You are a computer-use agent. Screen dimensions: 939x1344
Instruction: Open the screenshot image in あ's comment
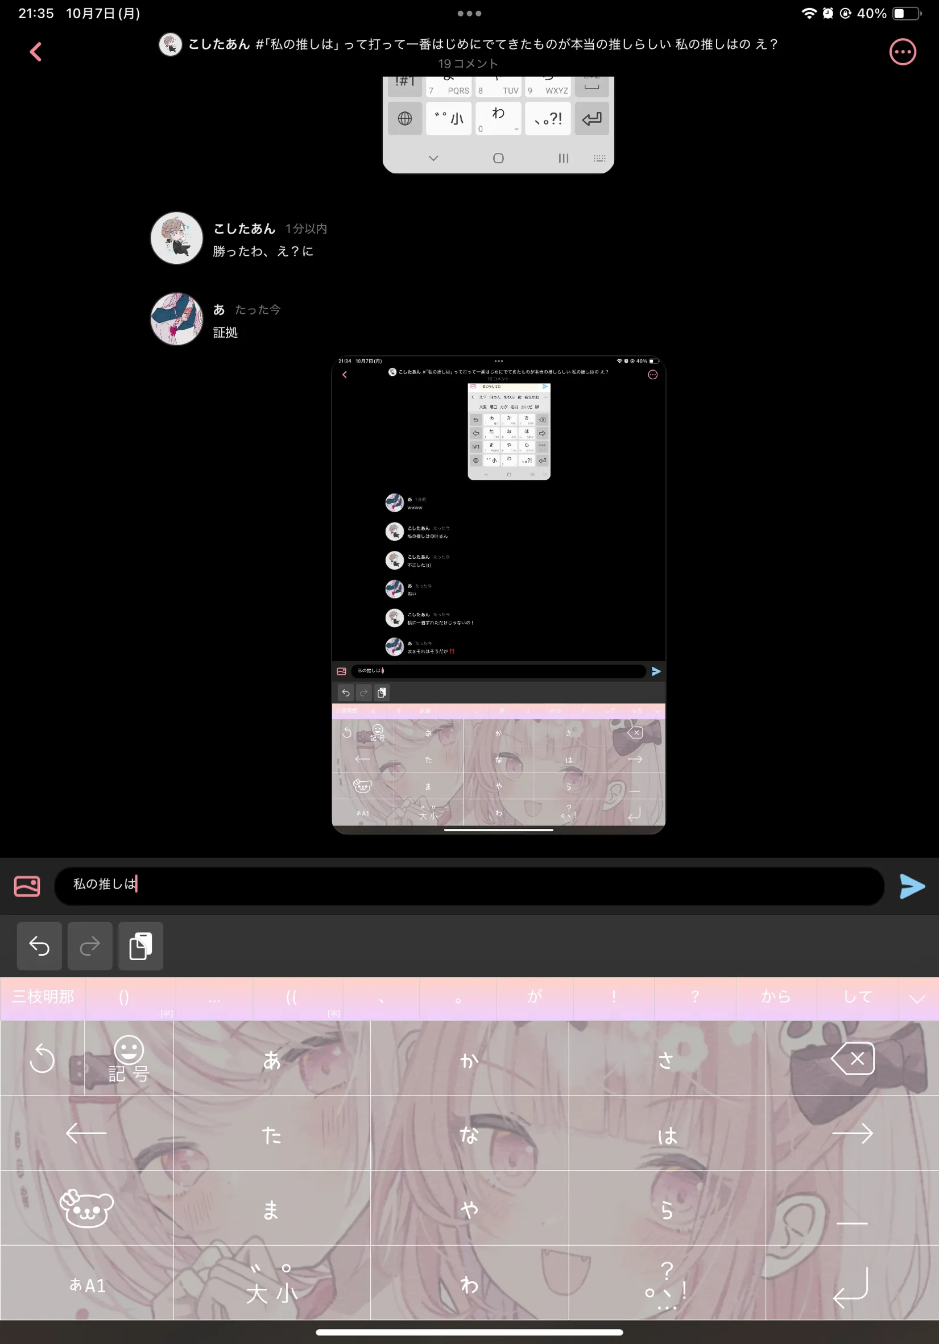point(498,595)
